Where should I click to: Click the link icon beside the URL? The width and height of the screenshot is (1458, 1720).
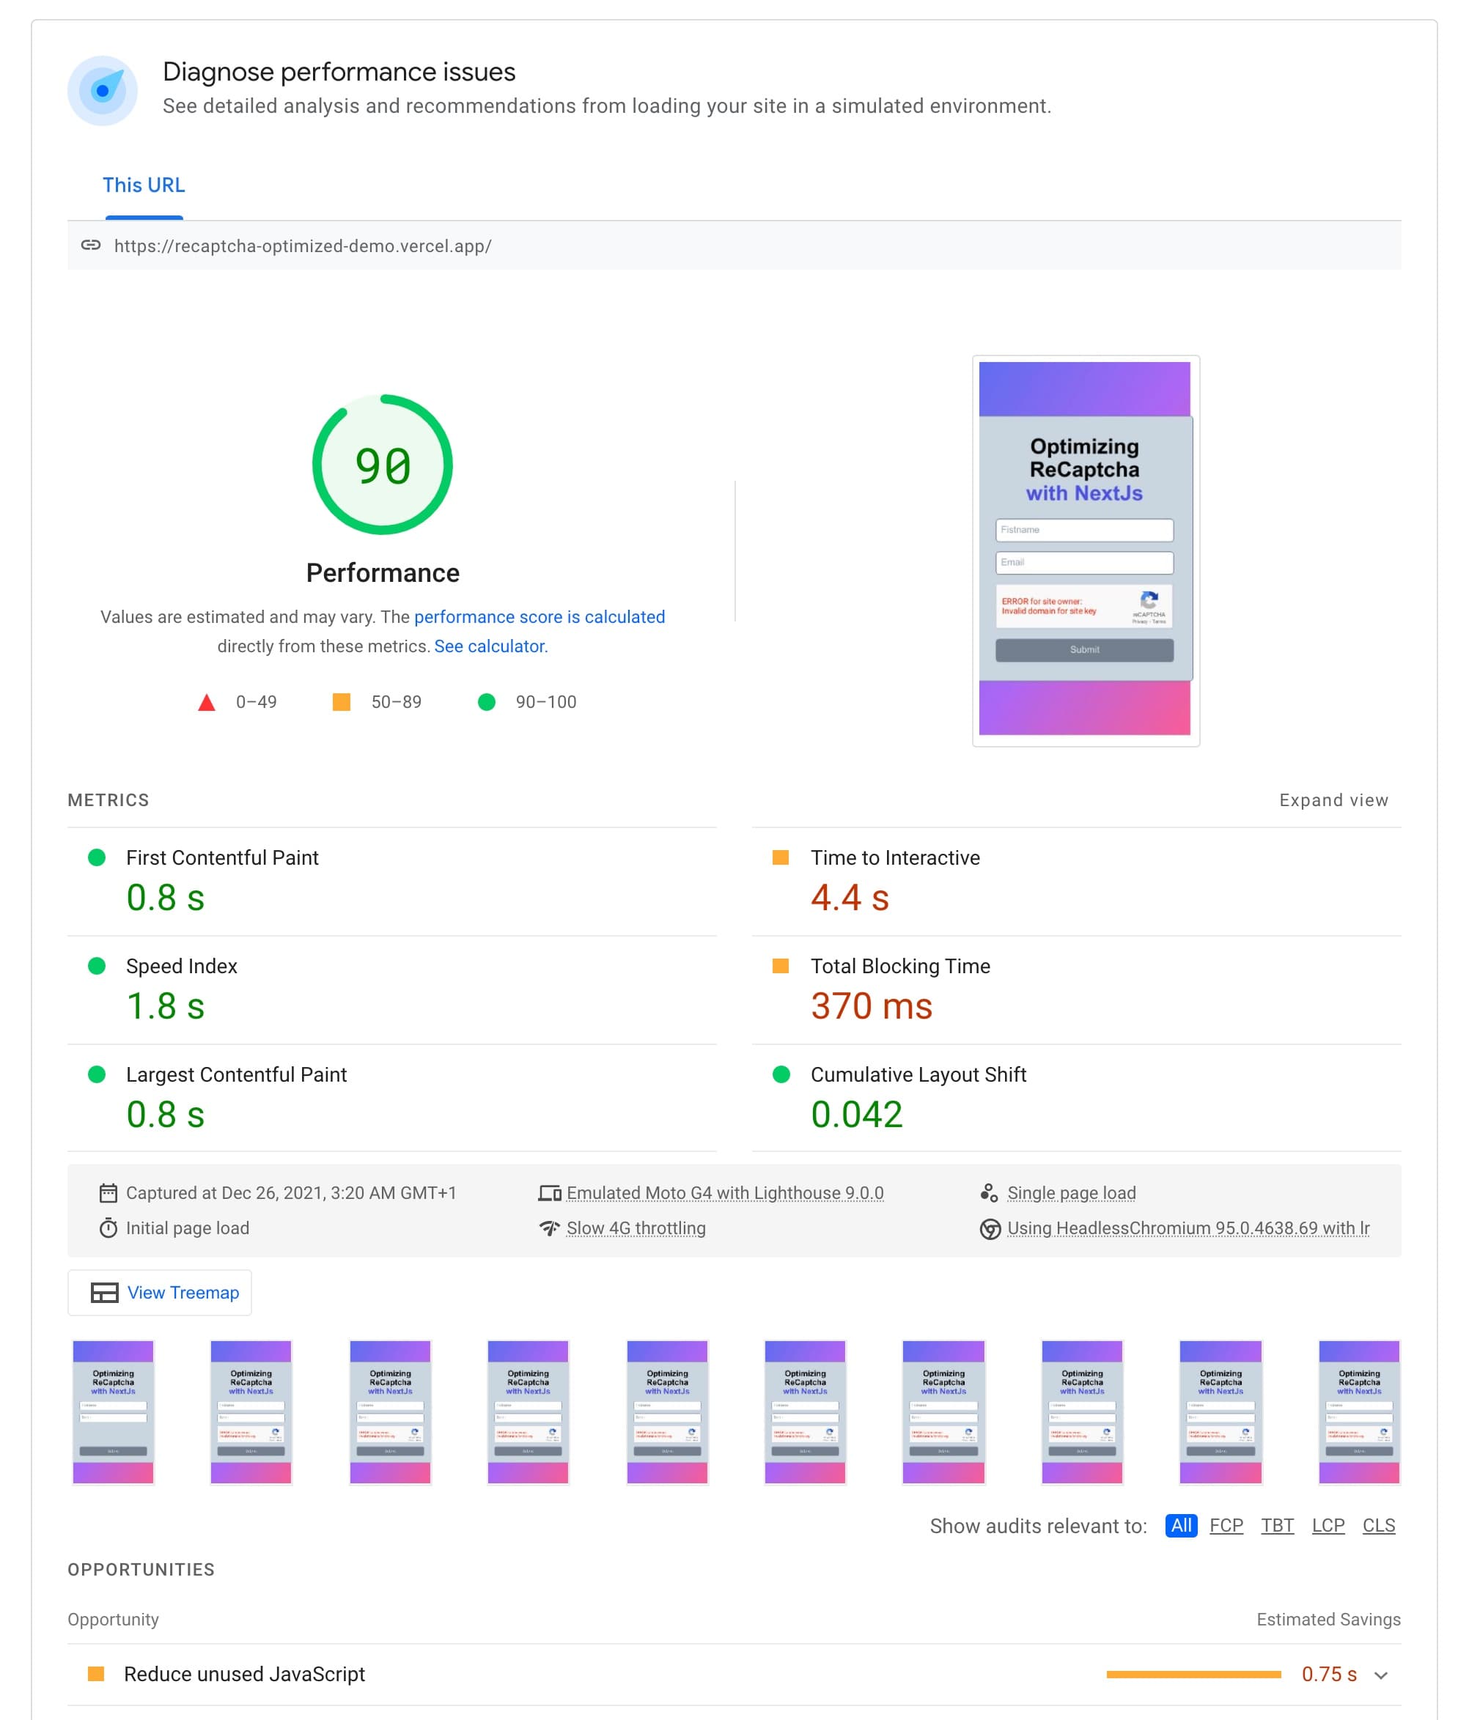[x=91, y=246]
